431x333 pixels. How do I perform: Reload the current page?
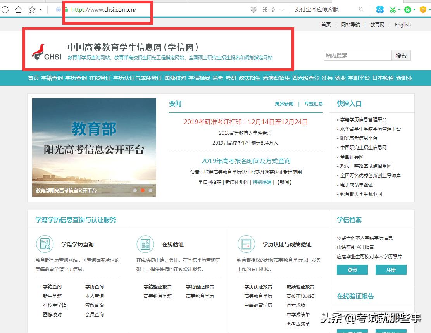(x=5, y=10)
